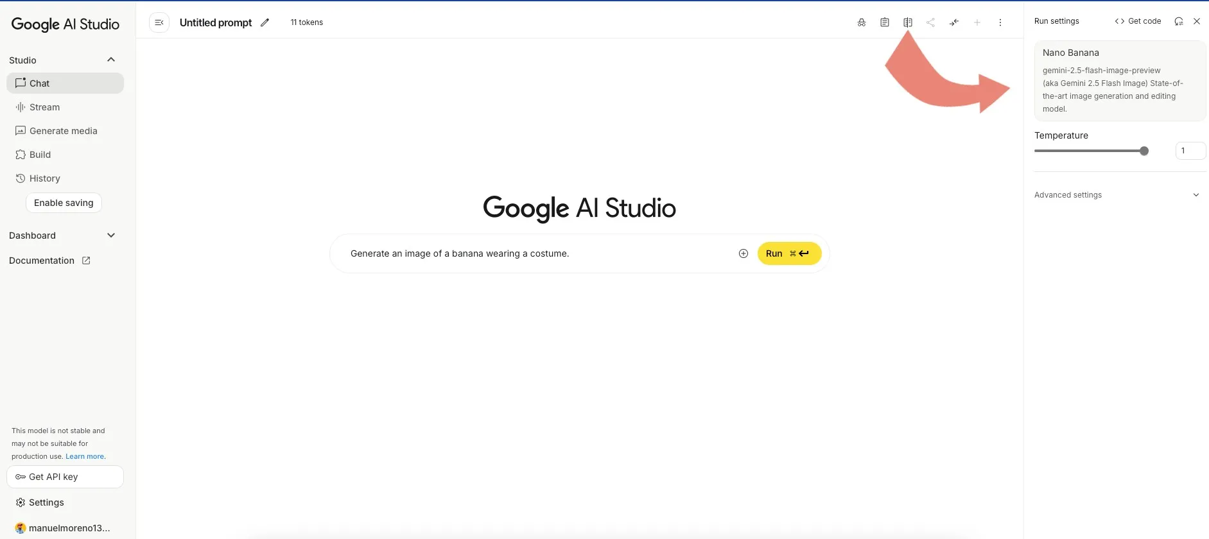Open Get API key
Screen dimensions: 1209x539
pos(65,477)
